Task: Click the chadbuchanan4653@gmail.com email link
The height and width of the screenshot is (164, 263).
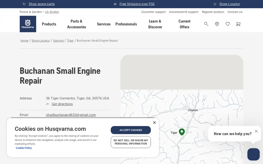Action: [71, 115]
